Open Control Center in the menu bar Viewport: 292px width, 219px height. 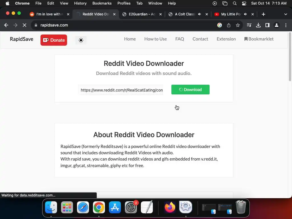click(x=244, y=3)
